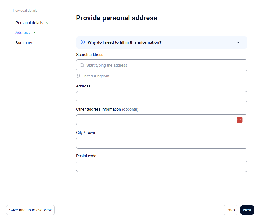The height and width of the screenshot is (220, 262).
Task: Click the United Kingdom country label
Action: pyautogui.click(x=95, y=76)
